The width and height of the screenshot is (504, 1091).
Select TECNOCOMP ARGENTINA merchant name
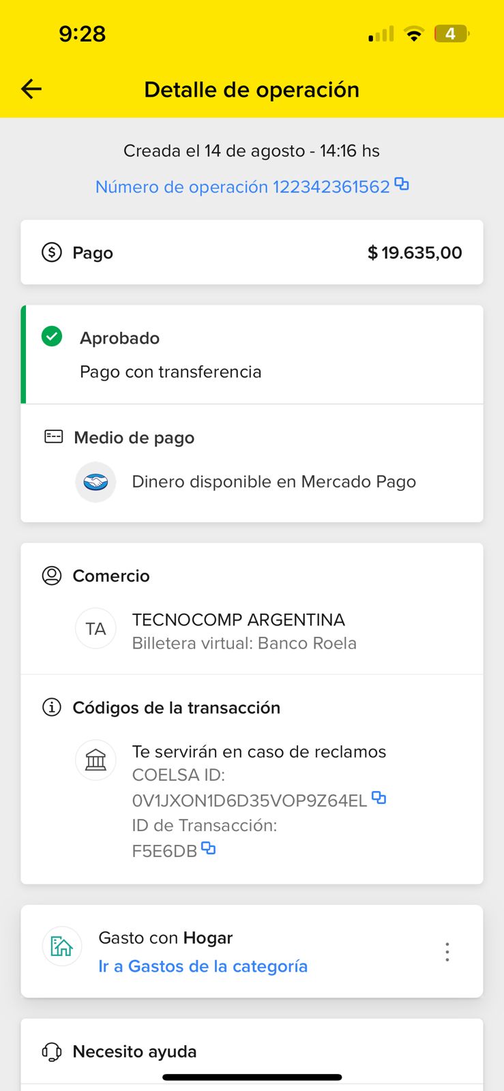tap(238, 619)
